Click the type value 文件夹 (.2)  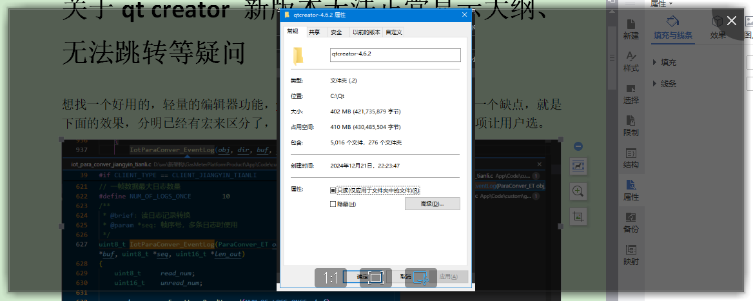point(344,80)
